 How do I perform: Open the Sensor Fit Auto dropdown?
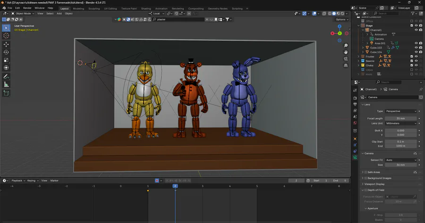click(x=401, y=160)
